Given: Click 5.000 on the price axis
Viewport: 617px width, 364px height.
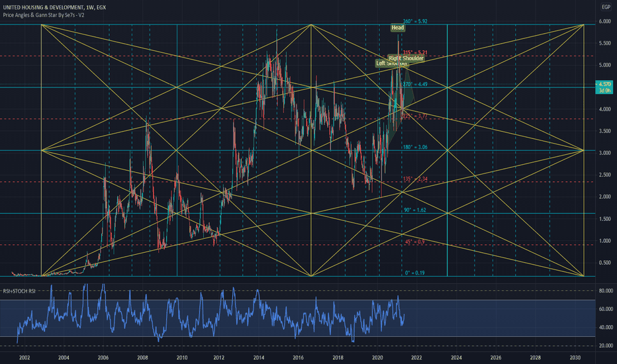Looking at the screenshot, I should pyautogui.click(x=605, y=66).
